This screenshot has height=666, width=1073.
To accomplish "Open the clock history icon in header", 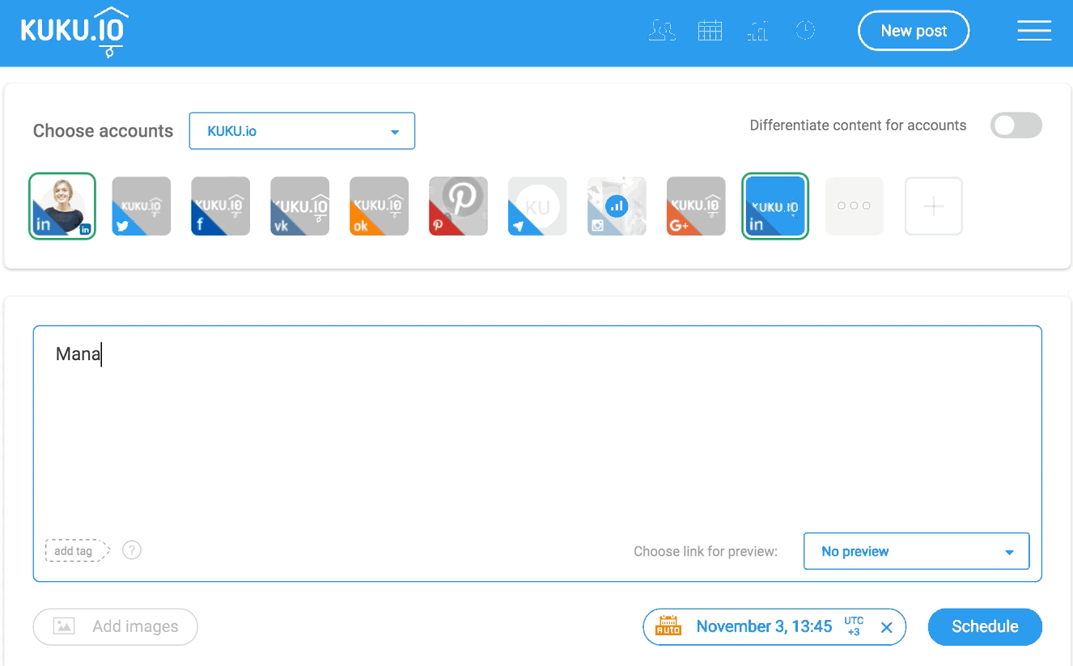I will click(805, 32).
